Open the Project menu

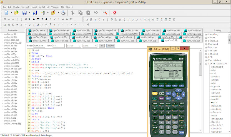point(34,7)
